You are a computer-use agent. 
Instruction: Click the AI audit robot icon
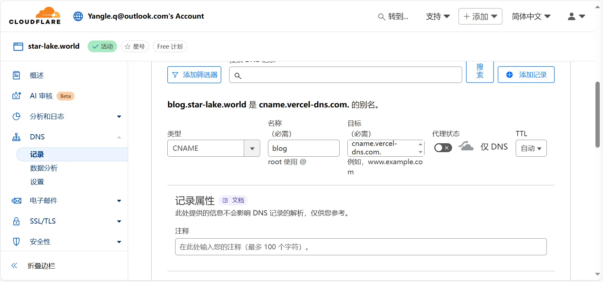[x=16, y=96]
